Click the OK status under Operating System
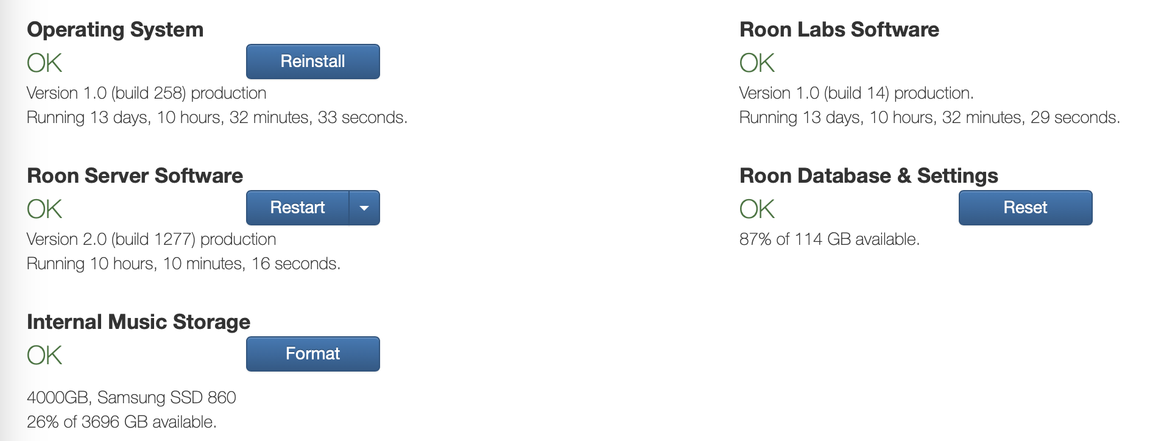Image resolution: width=1150 pixels, height=441 pixels. [44, 63]
